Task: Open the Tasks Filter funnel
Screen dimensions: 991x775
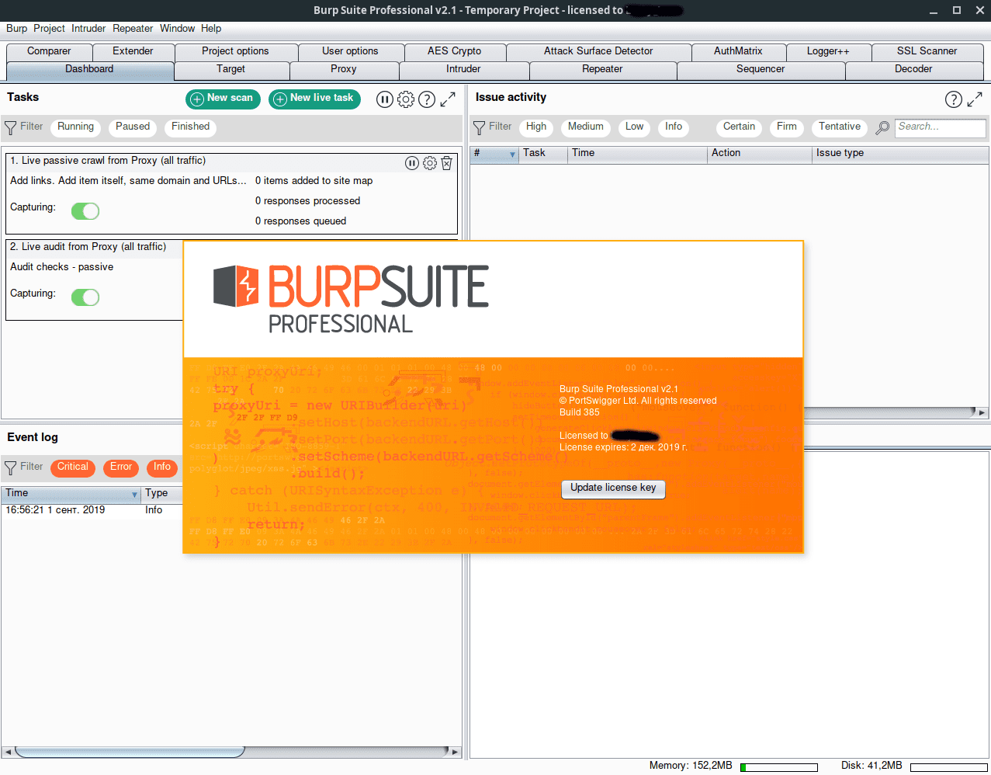Action: [x=11, y=127]
